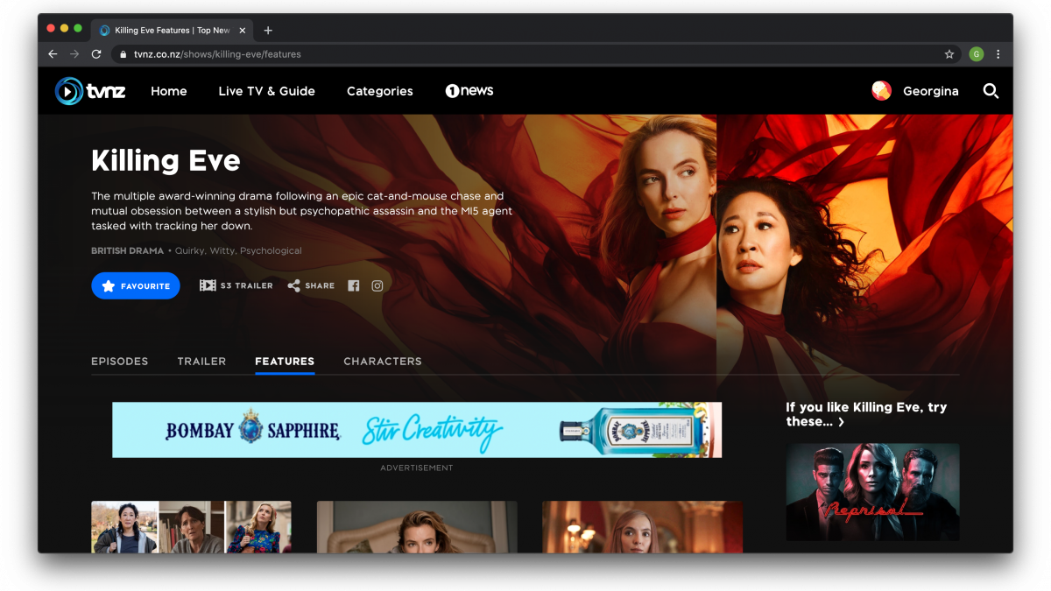Open Live TV & Guide menu
This screenshot has width=1051, height=591.
pyautogui.click(x=266, y=91)
